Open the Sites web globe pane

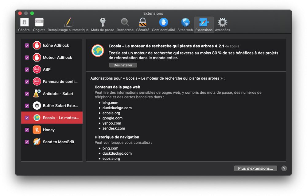click(x=185, y=24)
